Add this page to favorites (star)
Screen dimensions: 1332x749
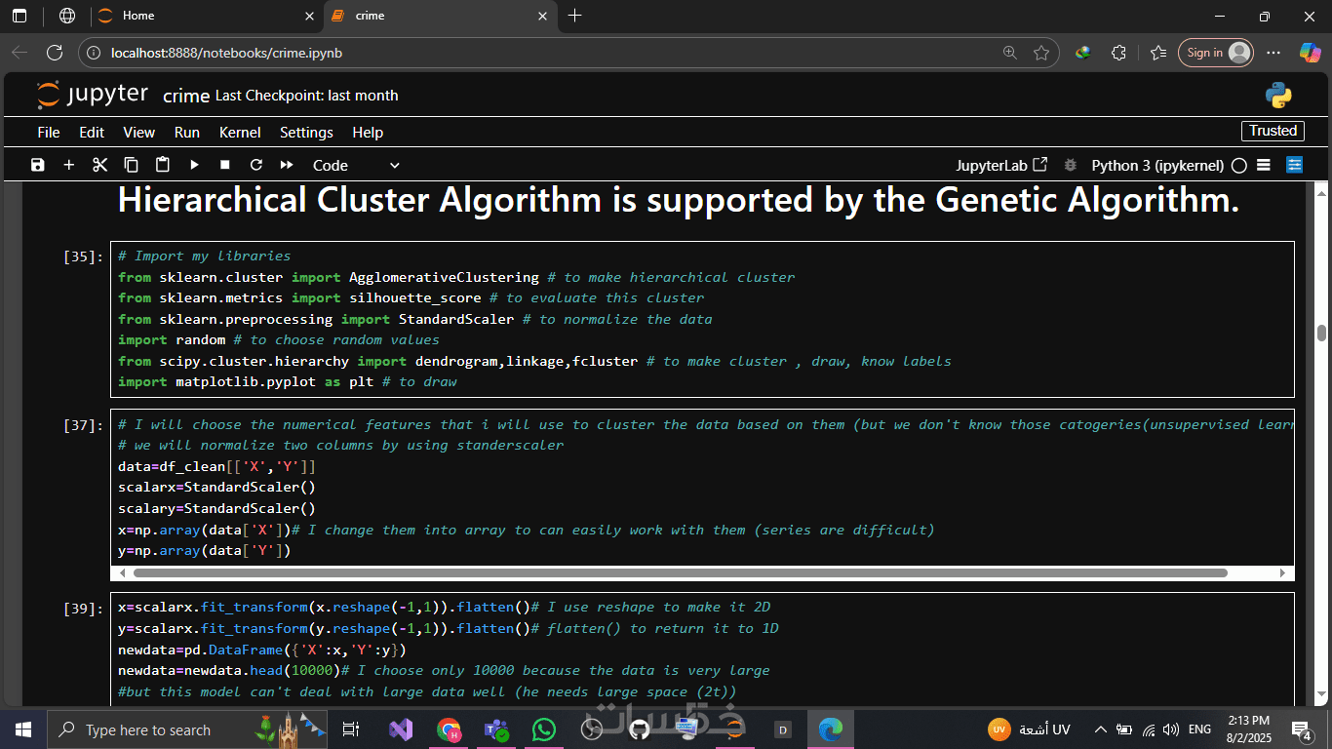point(1041,53)
